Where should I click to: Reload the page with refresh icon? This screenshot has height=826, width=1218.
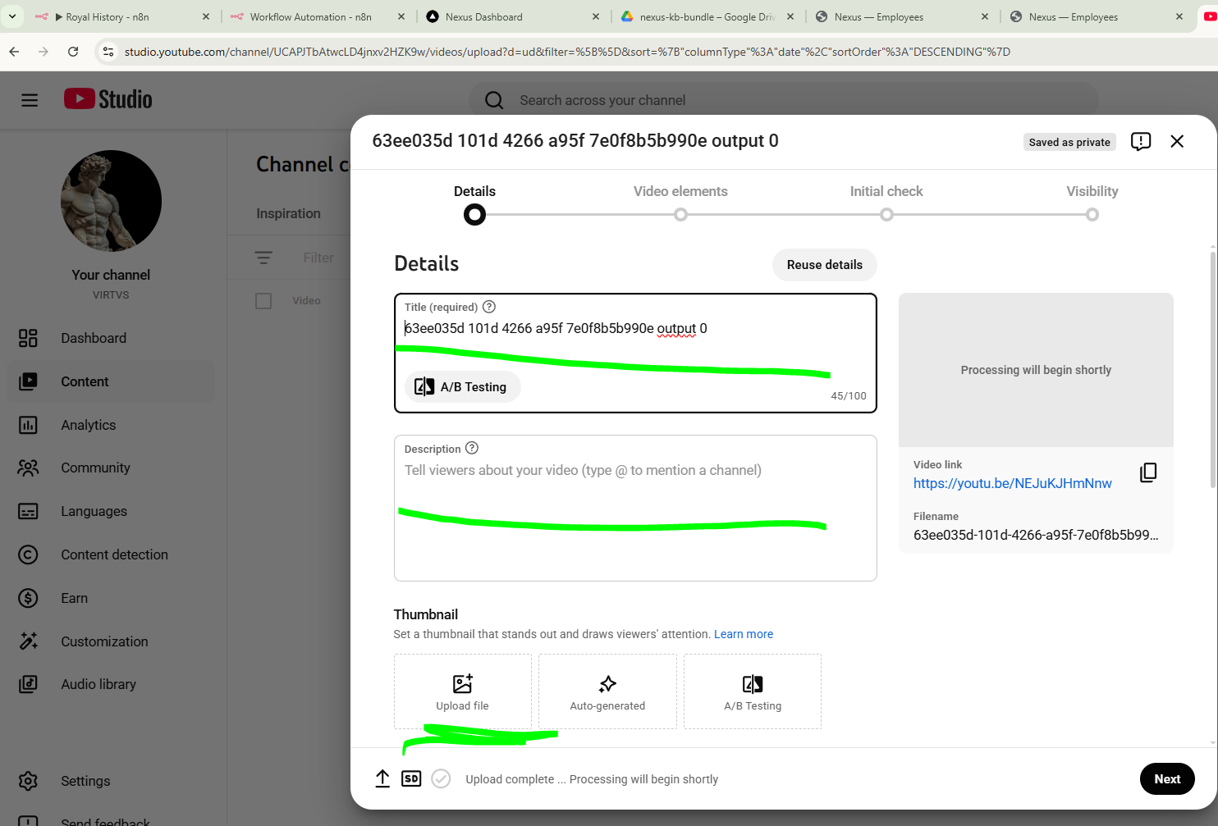[x=73, y=52]
